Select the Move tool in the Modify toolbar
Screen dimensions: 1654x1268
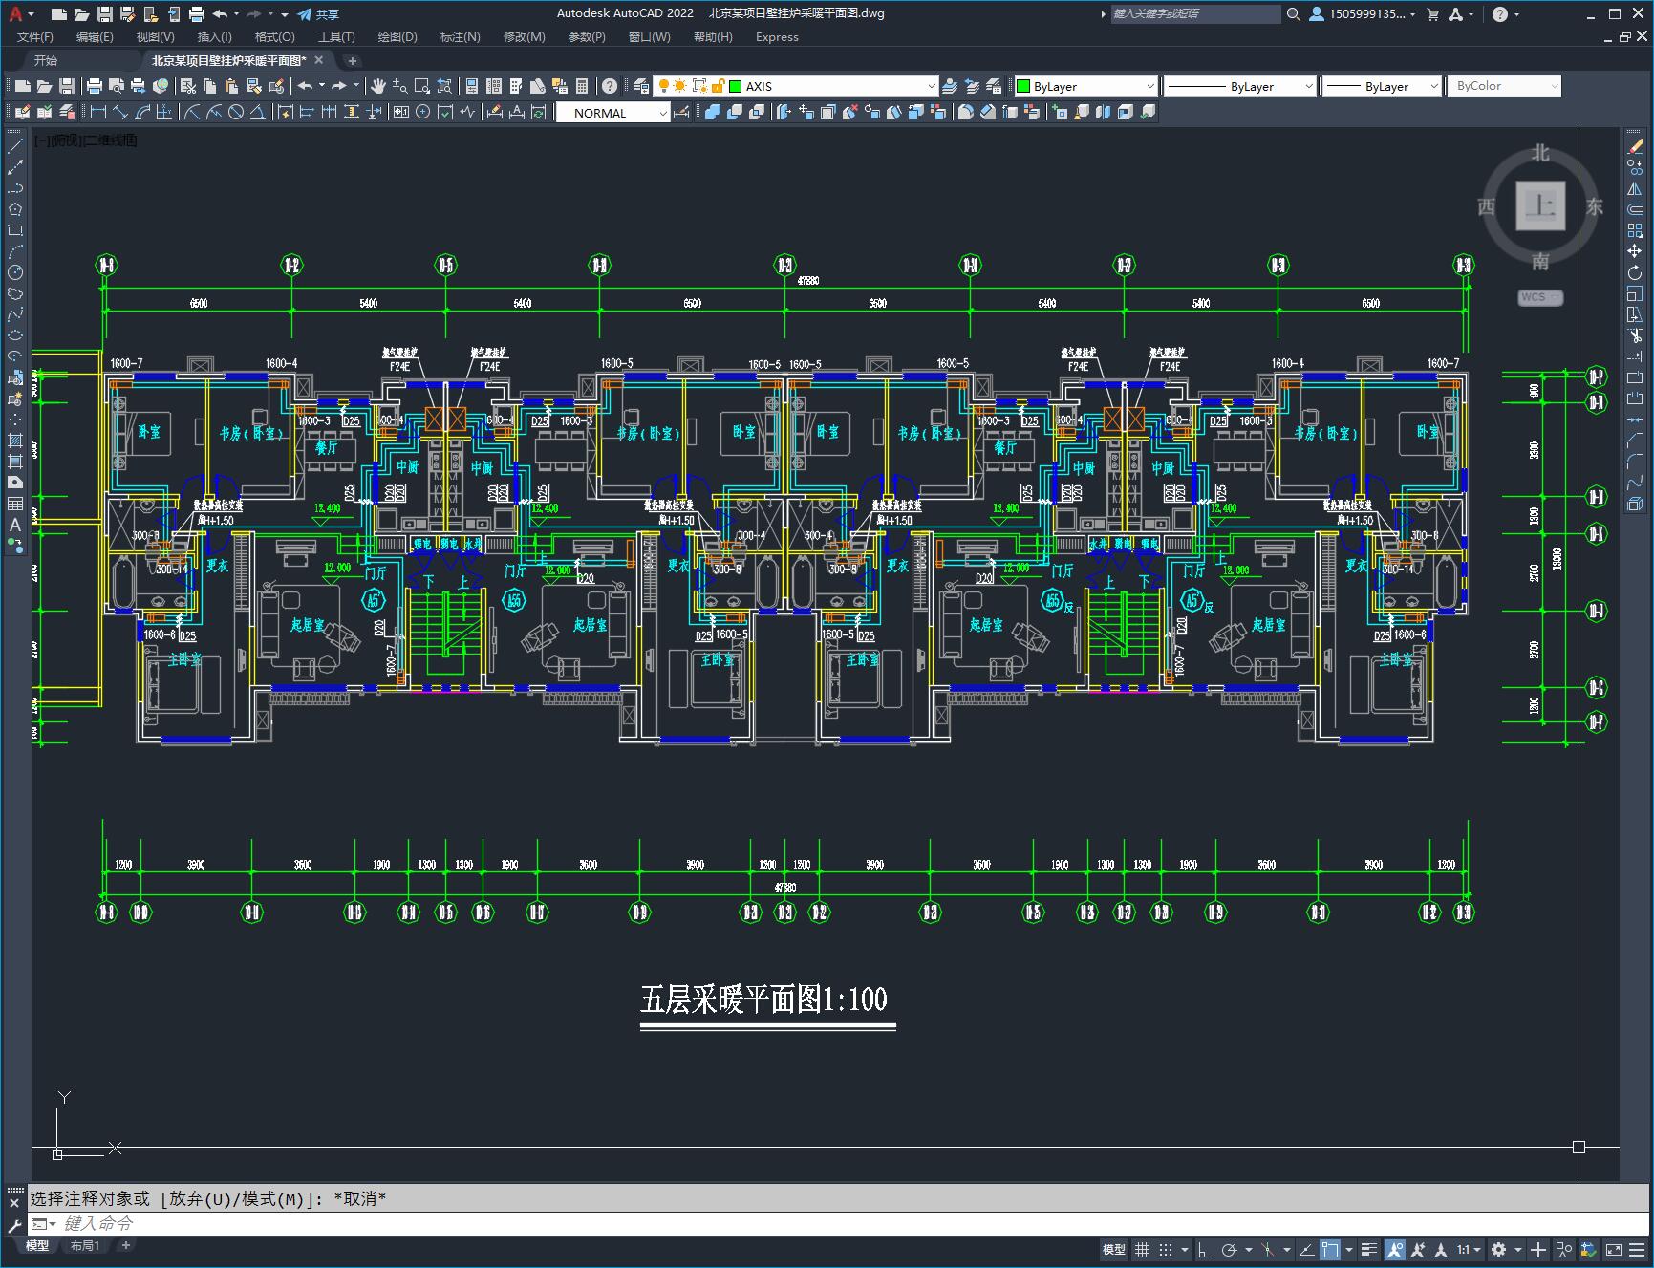point(1635,251)
